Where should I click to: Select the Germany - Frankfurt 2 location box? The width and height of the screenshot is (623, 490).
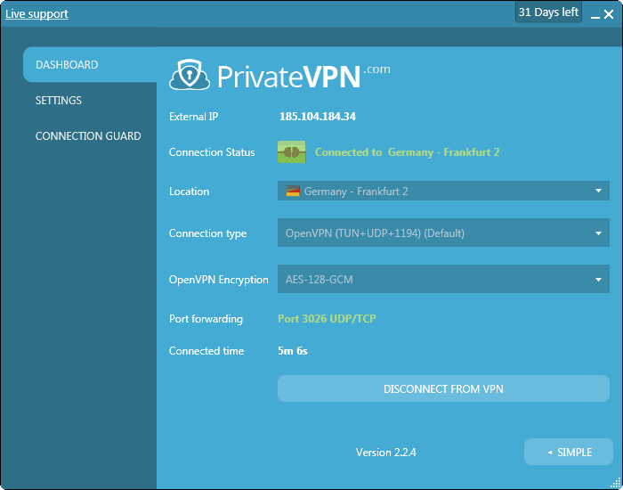(443, 191)
